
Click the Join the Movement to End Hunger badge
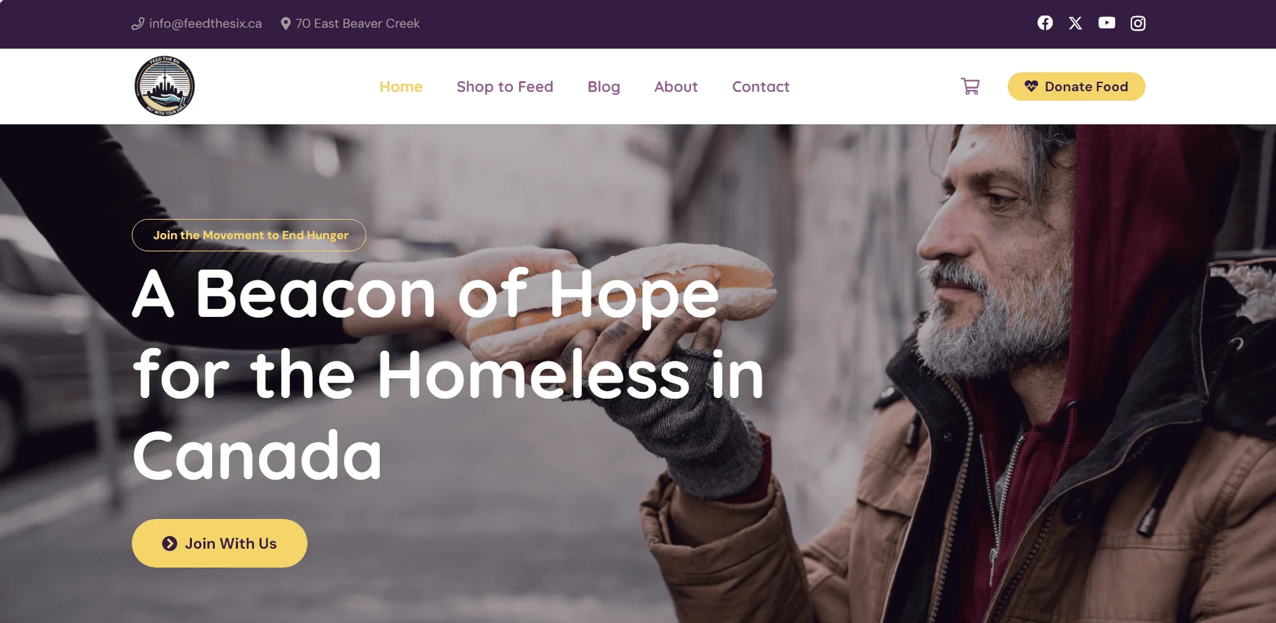(x=249, y=235)
